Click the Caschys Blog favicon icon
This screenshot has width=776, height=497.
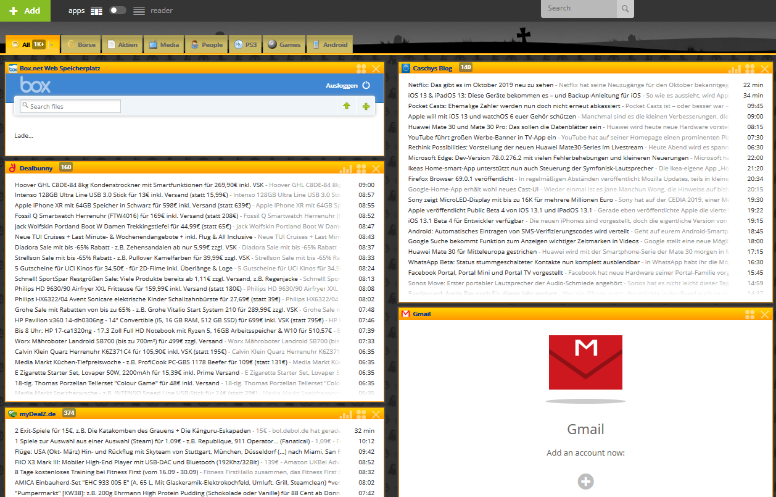pos(407,68)
